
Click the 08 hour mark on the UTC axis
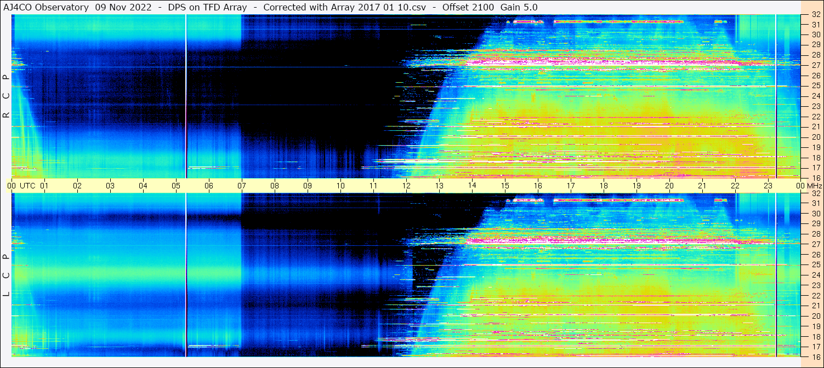275,186
